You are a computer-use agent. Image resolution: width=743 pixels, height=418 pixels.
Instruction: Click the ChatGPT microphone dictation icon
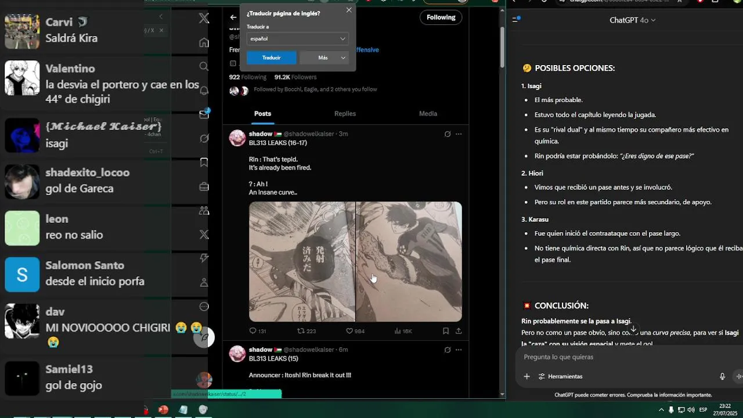[x=723, y=376]
